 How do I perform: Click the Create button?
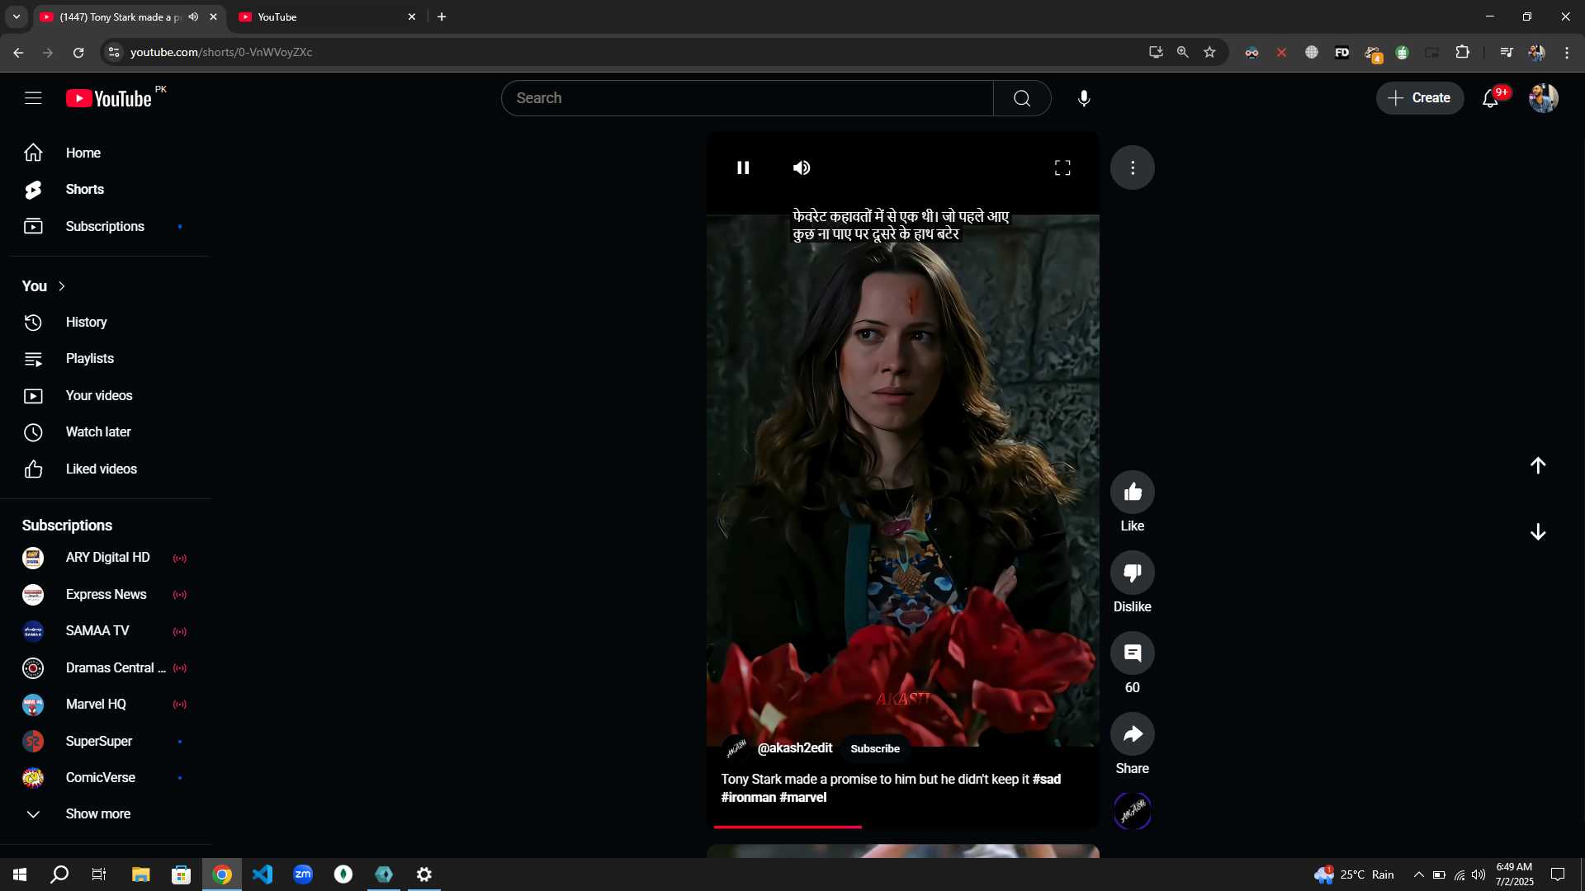1419,97
